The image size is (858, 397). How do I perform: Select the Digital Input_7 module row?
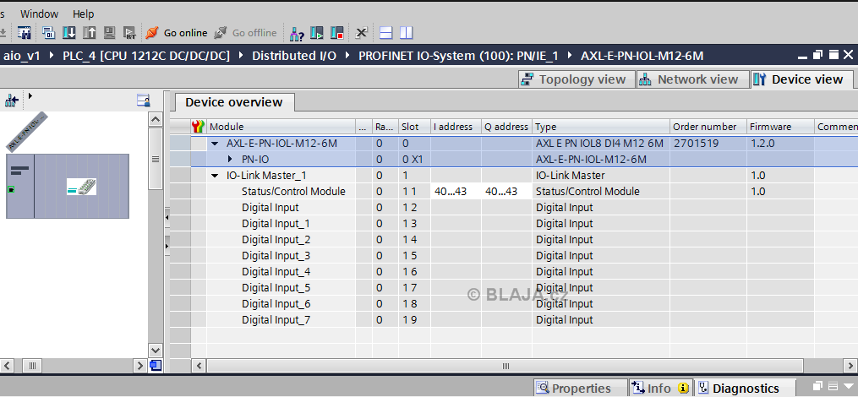click(513, 319)
